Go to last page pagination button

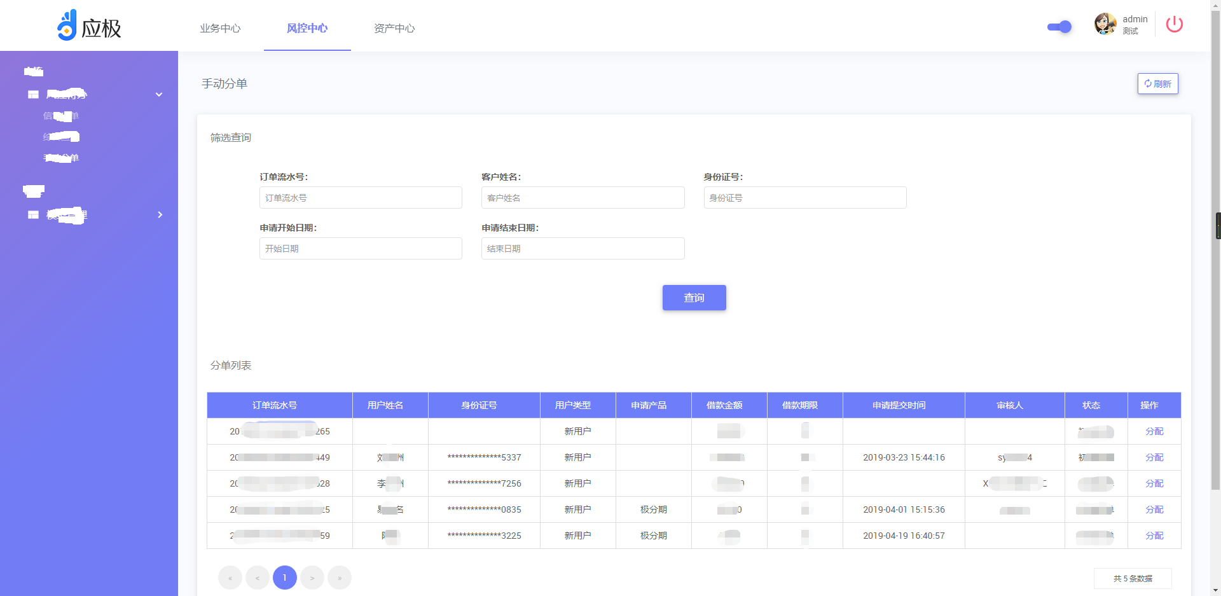[x=340, y=578]
